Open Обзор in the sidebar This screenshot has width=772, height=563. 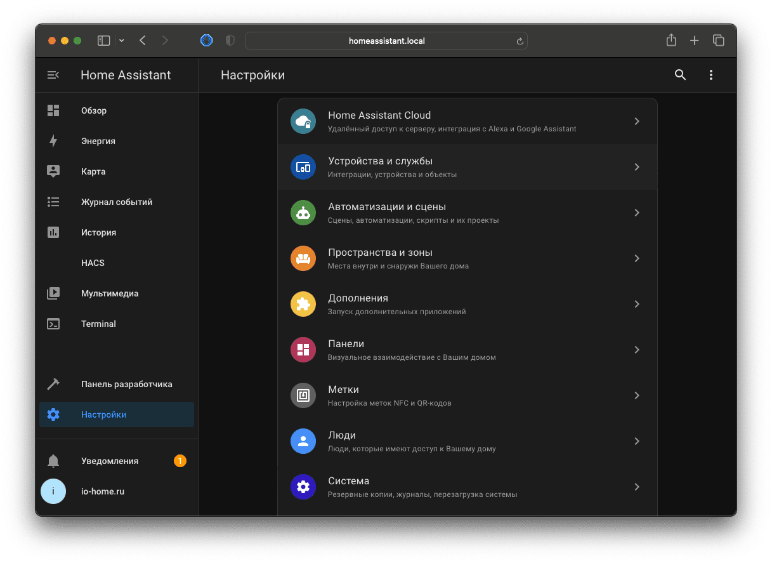tap(117, 110)
